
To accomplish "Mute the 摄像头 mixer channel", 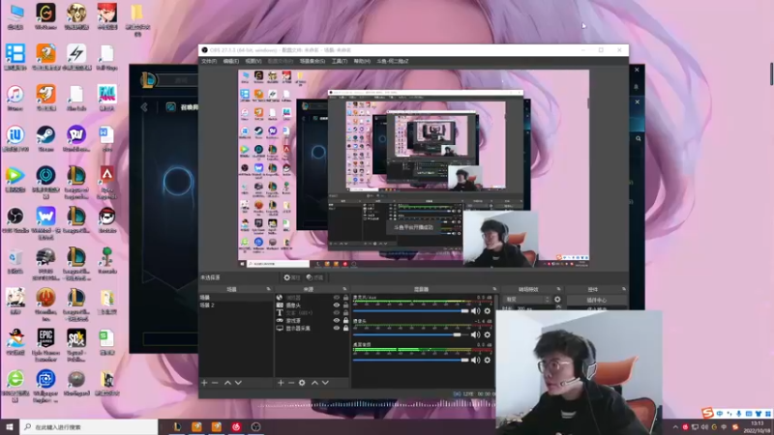I will 475,334.
